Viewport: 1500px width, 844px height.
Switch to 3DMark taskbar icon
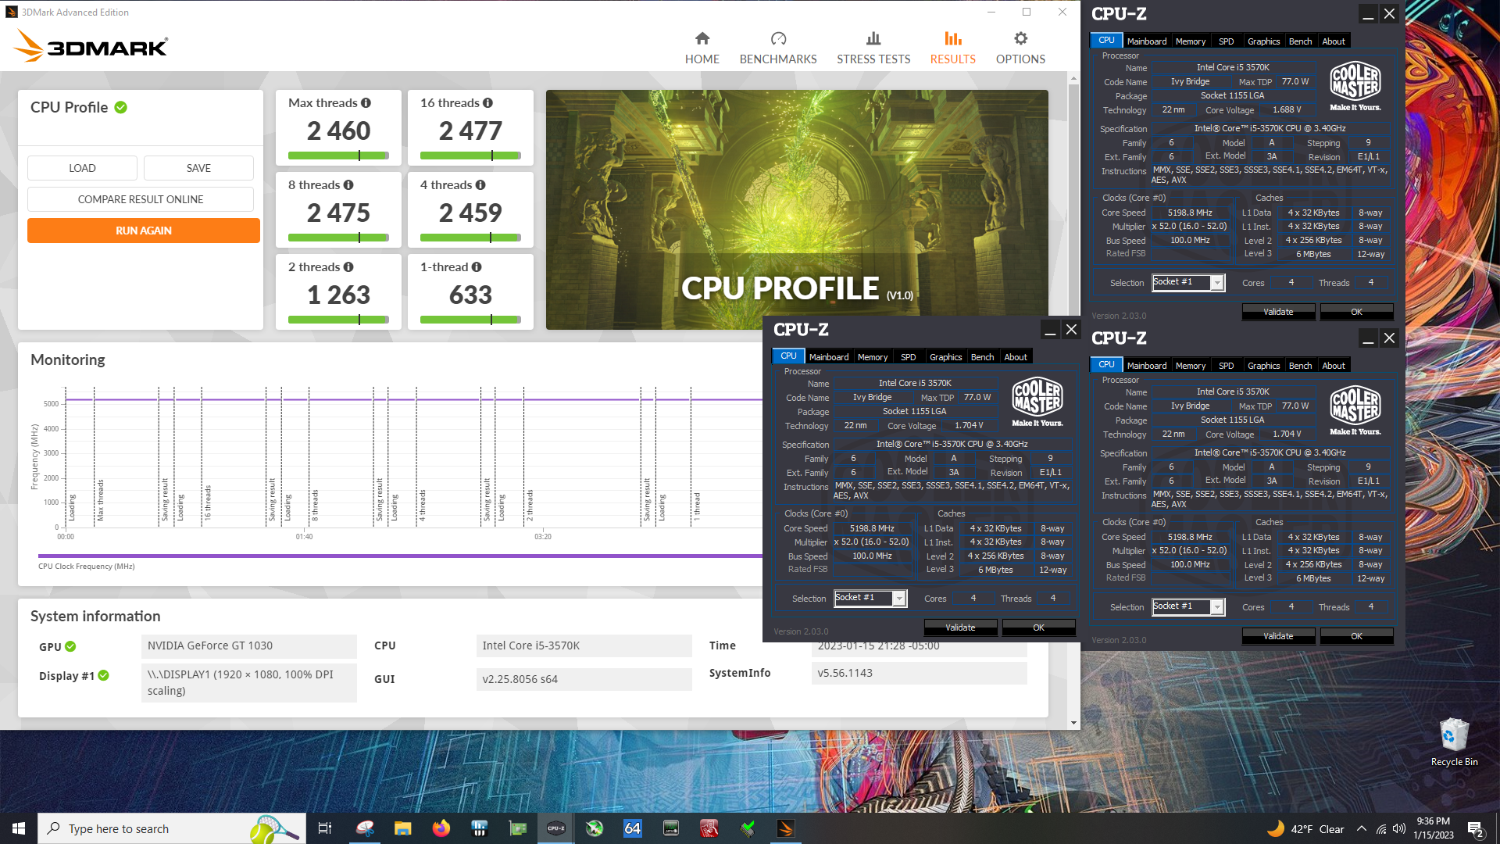[x=786, y=828]
